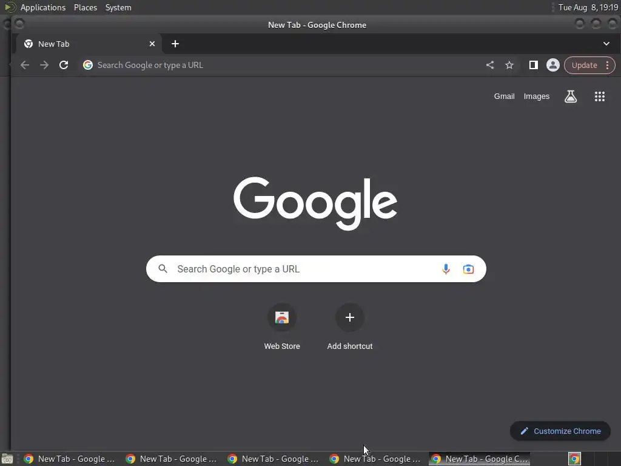
Task: Close the New Tab tab
Action: [152, 44]
